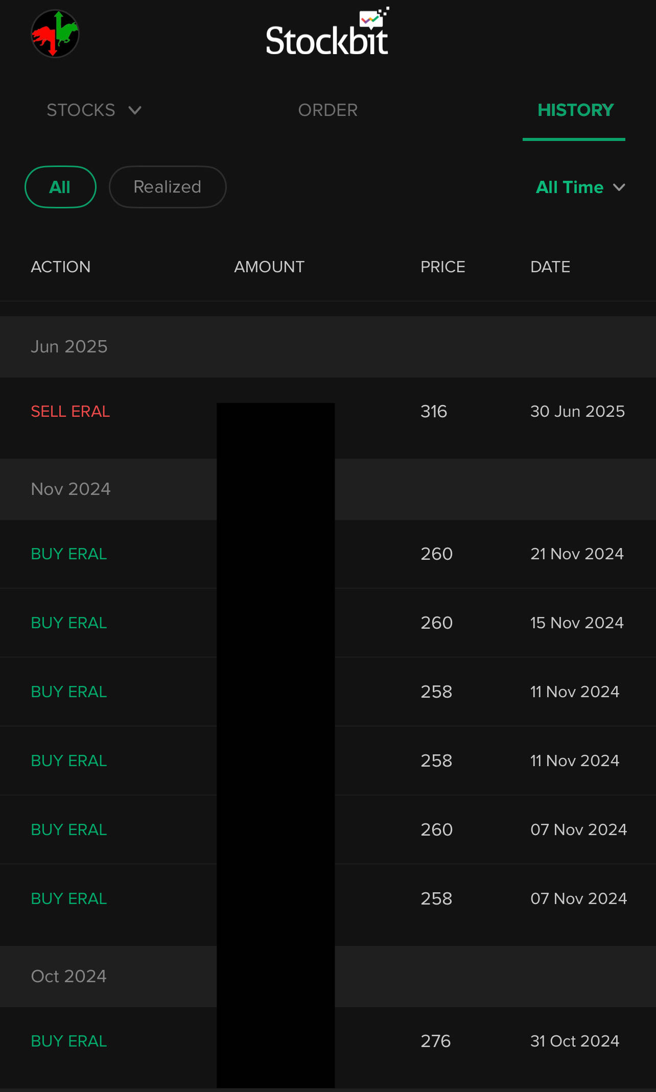Click the AMOUNT column header
This screenshot has width=656, height=1092.
(x=269, y=267)
